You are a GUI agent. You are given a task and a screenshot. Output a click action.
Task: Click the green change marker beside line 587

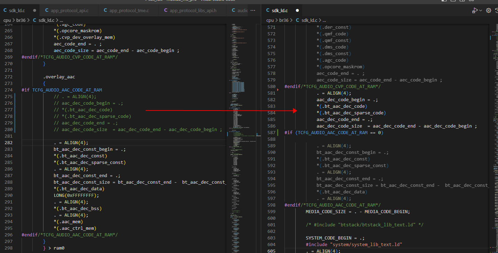click(x=278, y=132)
